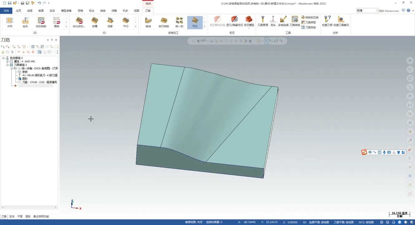Viewport: 415px width, 225px height.
Task: Choose the 动态铣削 dynamic mill icon
Action: tap(41, 22)
